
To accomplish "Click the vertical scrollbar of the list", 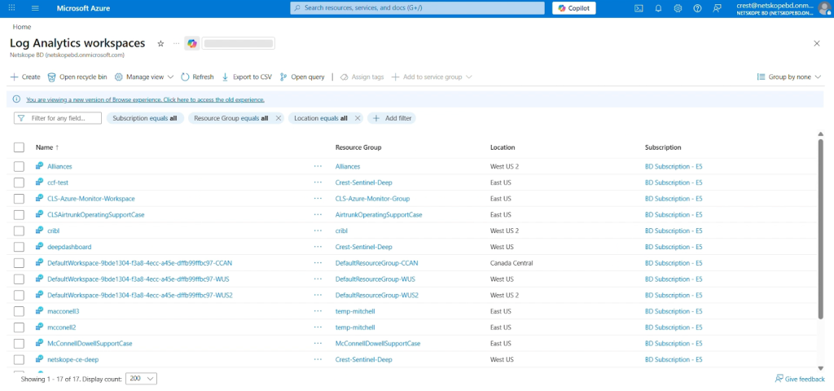I will pos(821,229).
